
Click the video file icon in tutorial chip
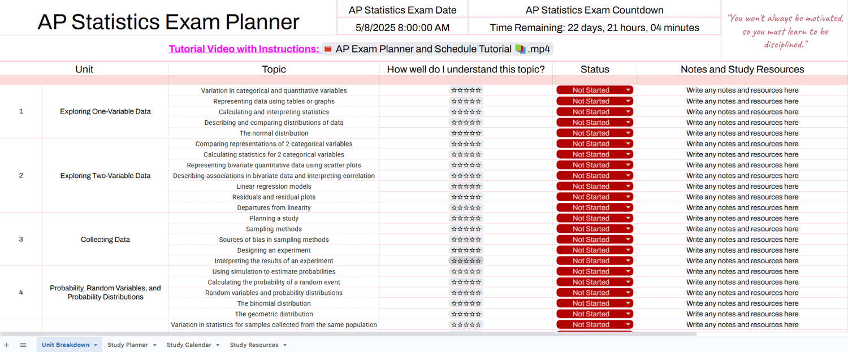coord(328,49)
